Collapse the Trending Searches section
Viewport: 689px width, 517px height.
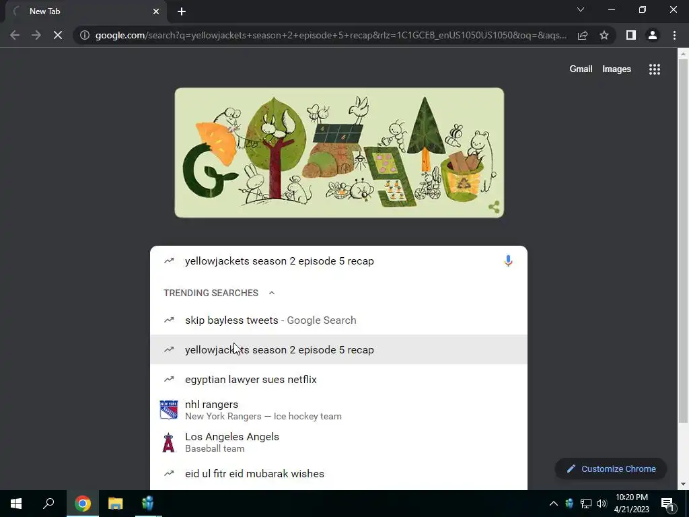click(272, 293)
